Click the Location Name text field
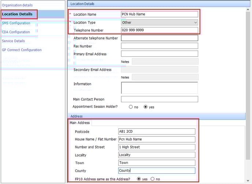The image size is (252, 184). point(159,14)
